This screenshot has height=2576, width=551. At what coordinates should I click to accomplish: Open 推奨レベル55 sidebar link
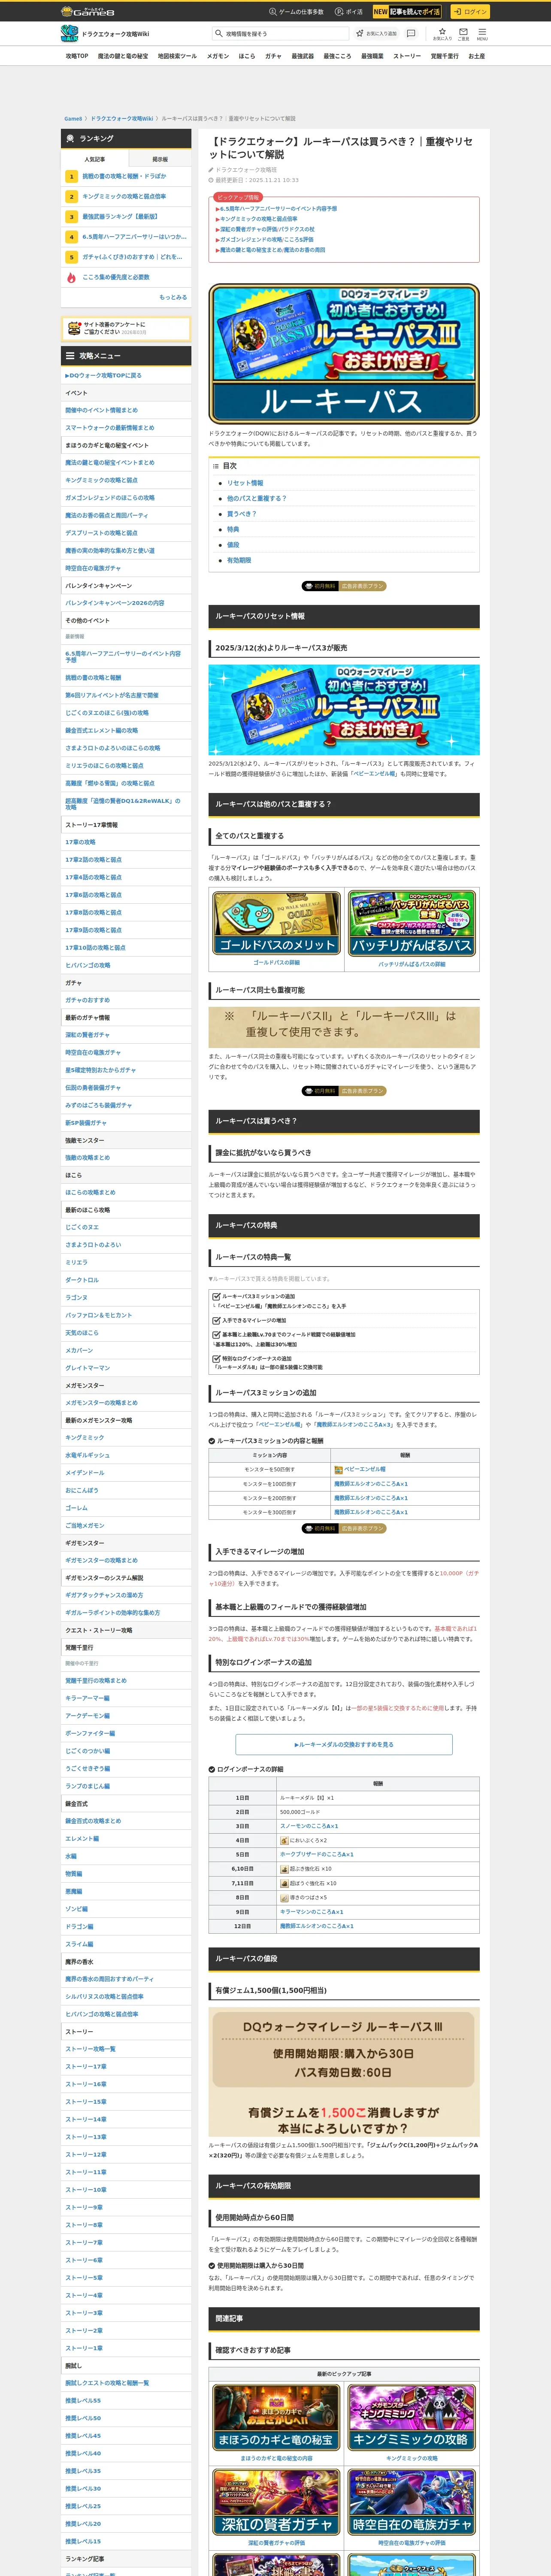[x=83, y=2400]
